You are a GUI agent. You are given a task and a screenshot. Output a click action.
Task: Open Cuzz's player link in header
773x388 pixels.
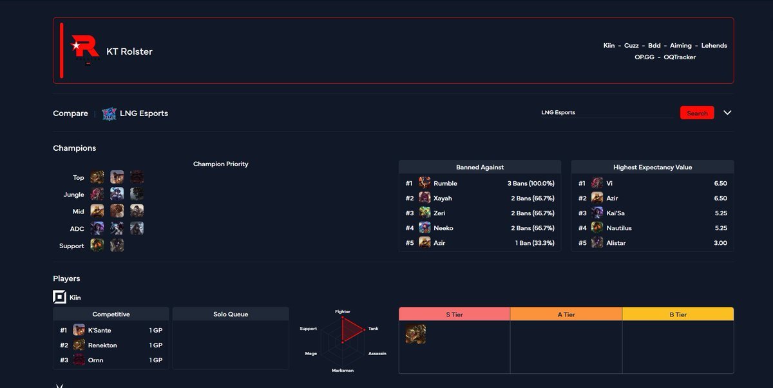click(x=631, y=46)
